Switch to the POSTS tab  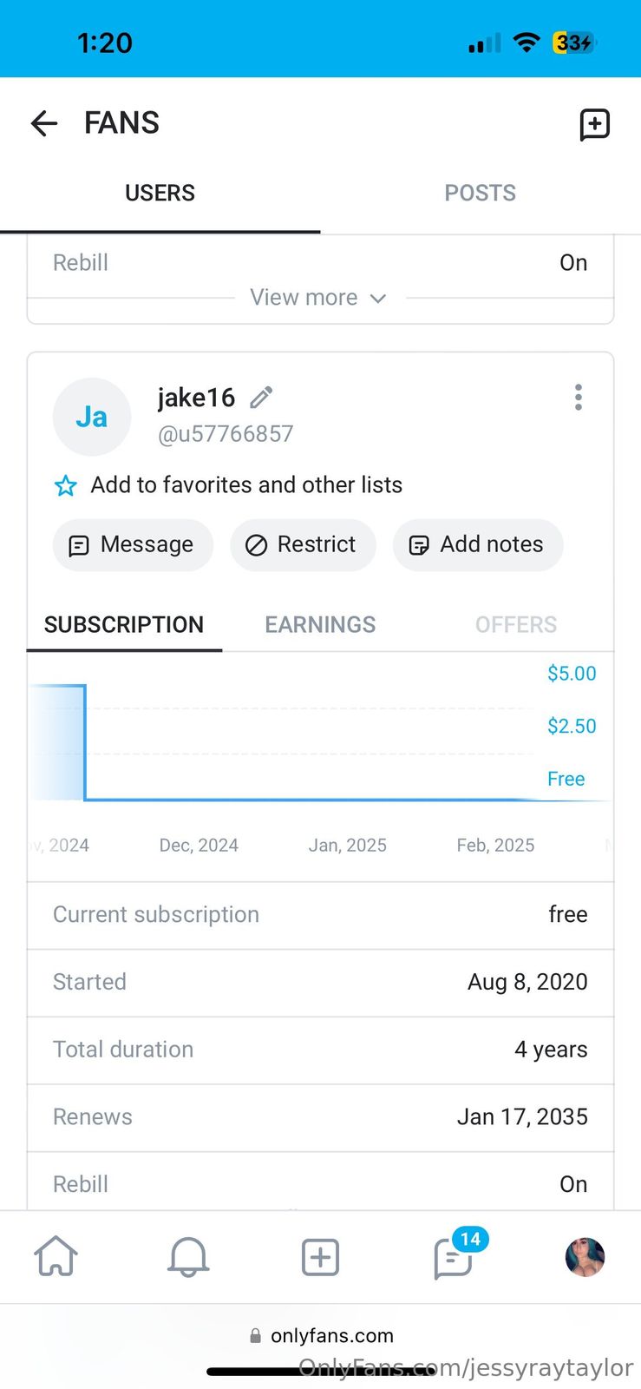tap(480, 193)
